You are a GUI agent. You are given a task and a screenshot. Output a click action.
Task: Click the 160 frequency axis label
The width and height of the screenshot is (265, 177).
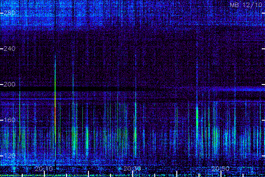[x=9, y=120]
